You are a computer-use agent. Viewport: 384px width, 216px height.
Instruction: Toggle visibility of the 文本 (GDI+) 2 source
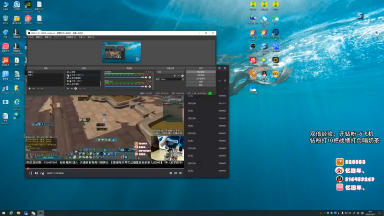tap(68, 75)
